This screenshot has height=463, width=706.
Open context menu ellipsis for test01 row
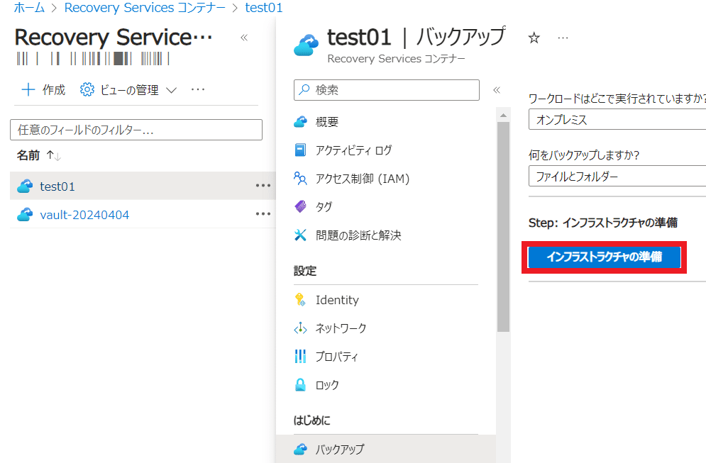coord(263,186)
